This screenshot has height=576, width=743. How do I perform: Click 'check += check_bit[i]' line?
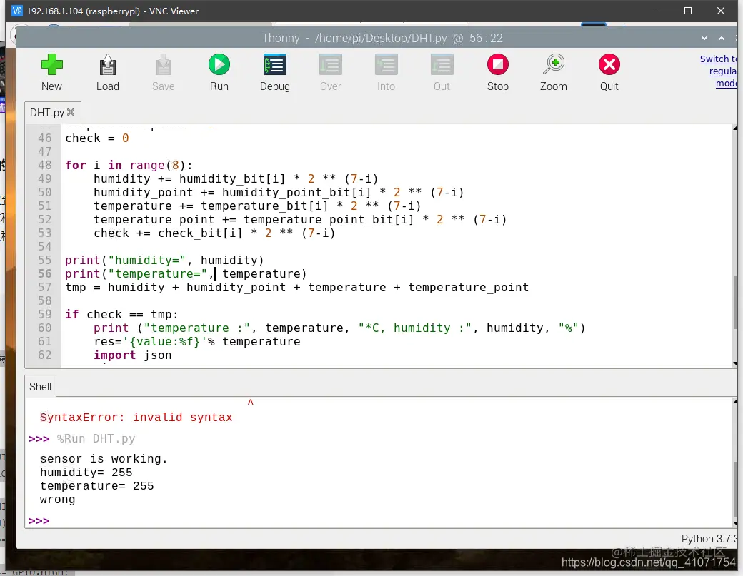point(214,233)
